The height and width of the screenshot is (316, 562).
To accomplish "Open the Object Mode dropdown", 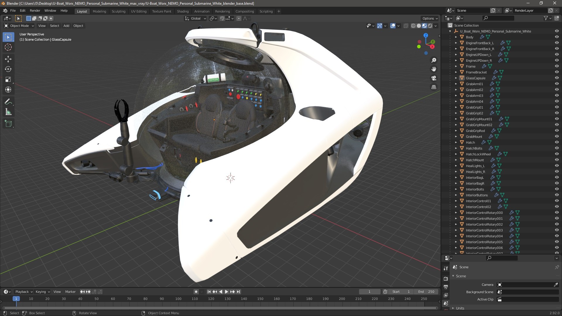I will (x=19, y=26).
